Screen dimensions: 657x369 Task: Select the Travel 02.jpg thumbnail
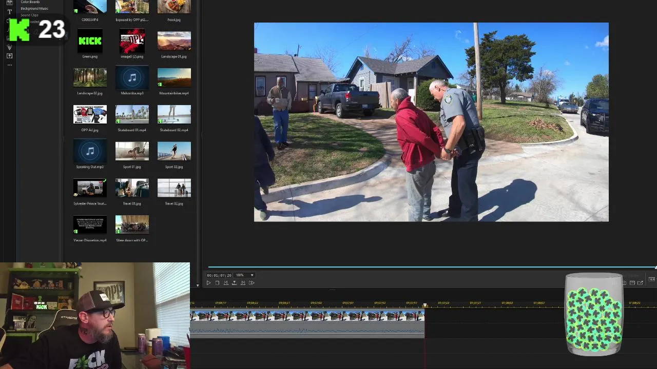174,188
